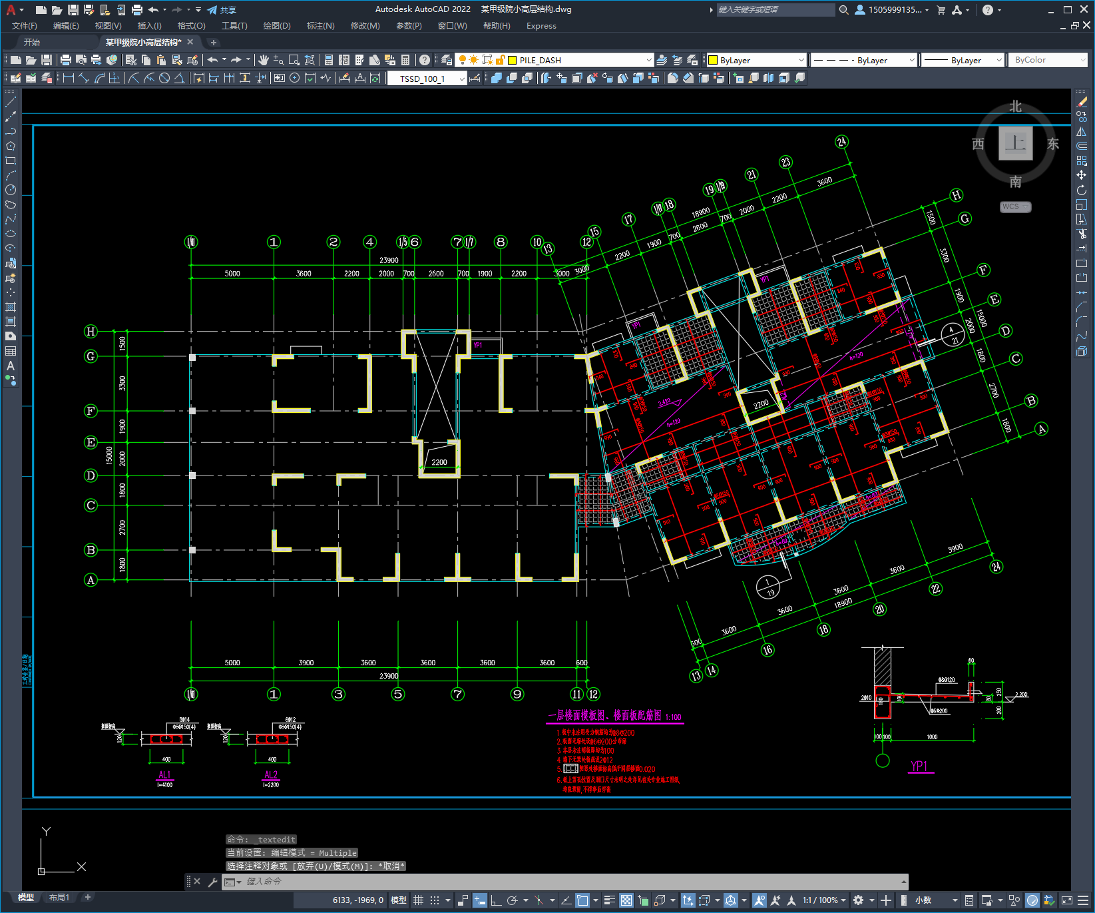Viewport: 1095px width, 913px height.
Task: Click the QuickCalc calculator icon
Action: coord(405,60)
